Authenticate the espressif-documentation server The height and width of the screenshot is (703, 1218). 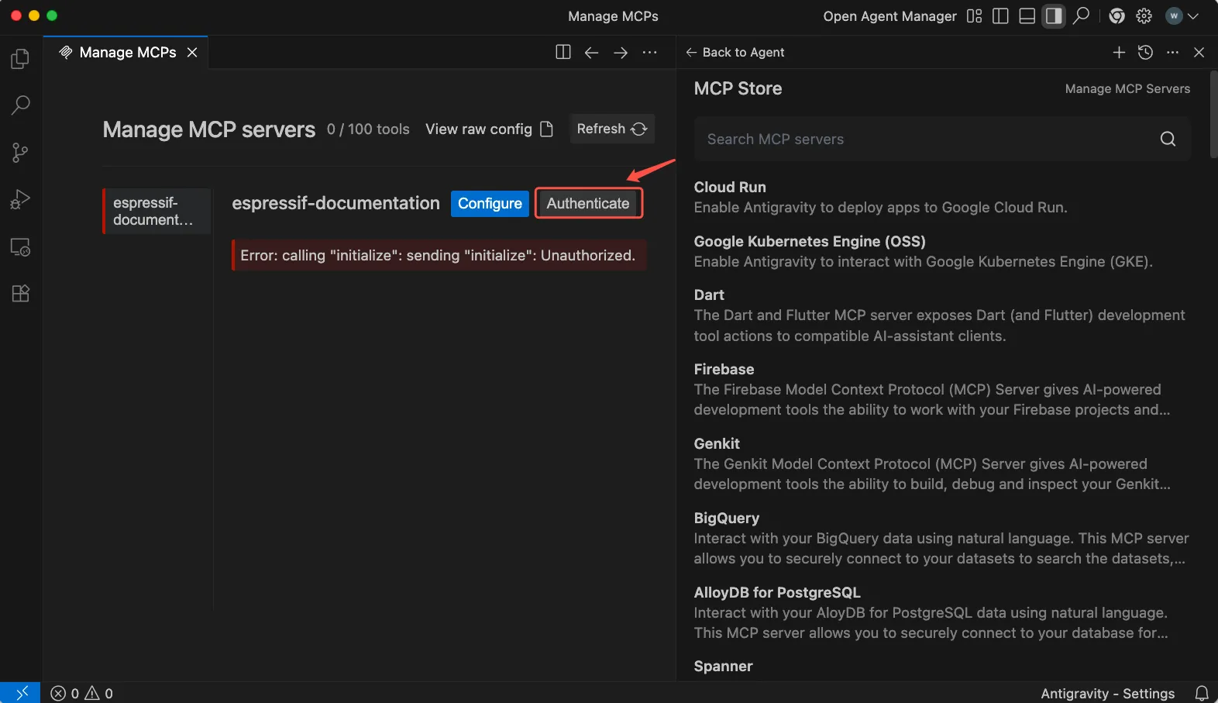(588, 204)
